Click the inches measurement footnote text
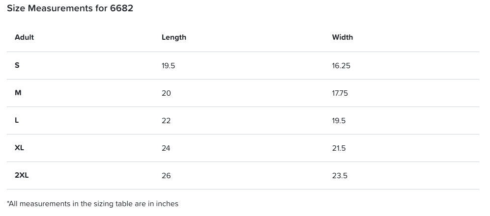The height and width of the screenshot is (216, 490). click(93, 204)
